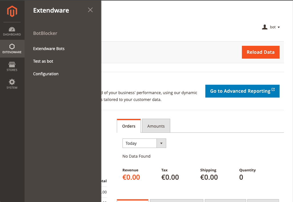Image resolution: width=293 pixels, height=202 pixels.
Task: Select Test as bot menu entry
Action: (x=43, y=61)
